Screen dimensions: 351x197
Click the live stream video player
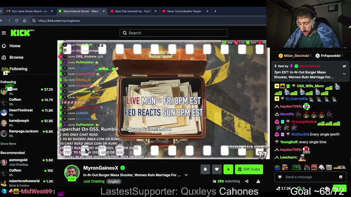point(163,100)
